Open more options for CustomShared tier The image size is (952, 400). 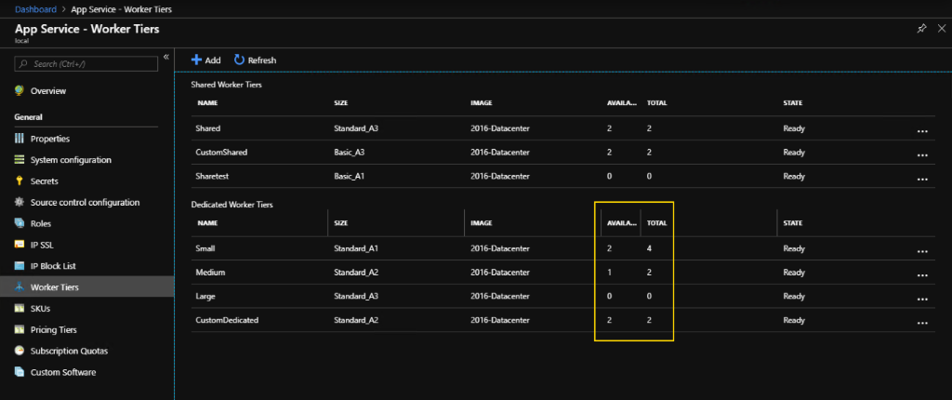point(922,155)
